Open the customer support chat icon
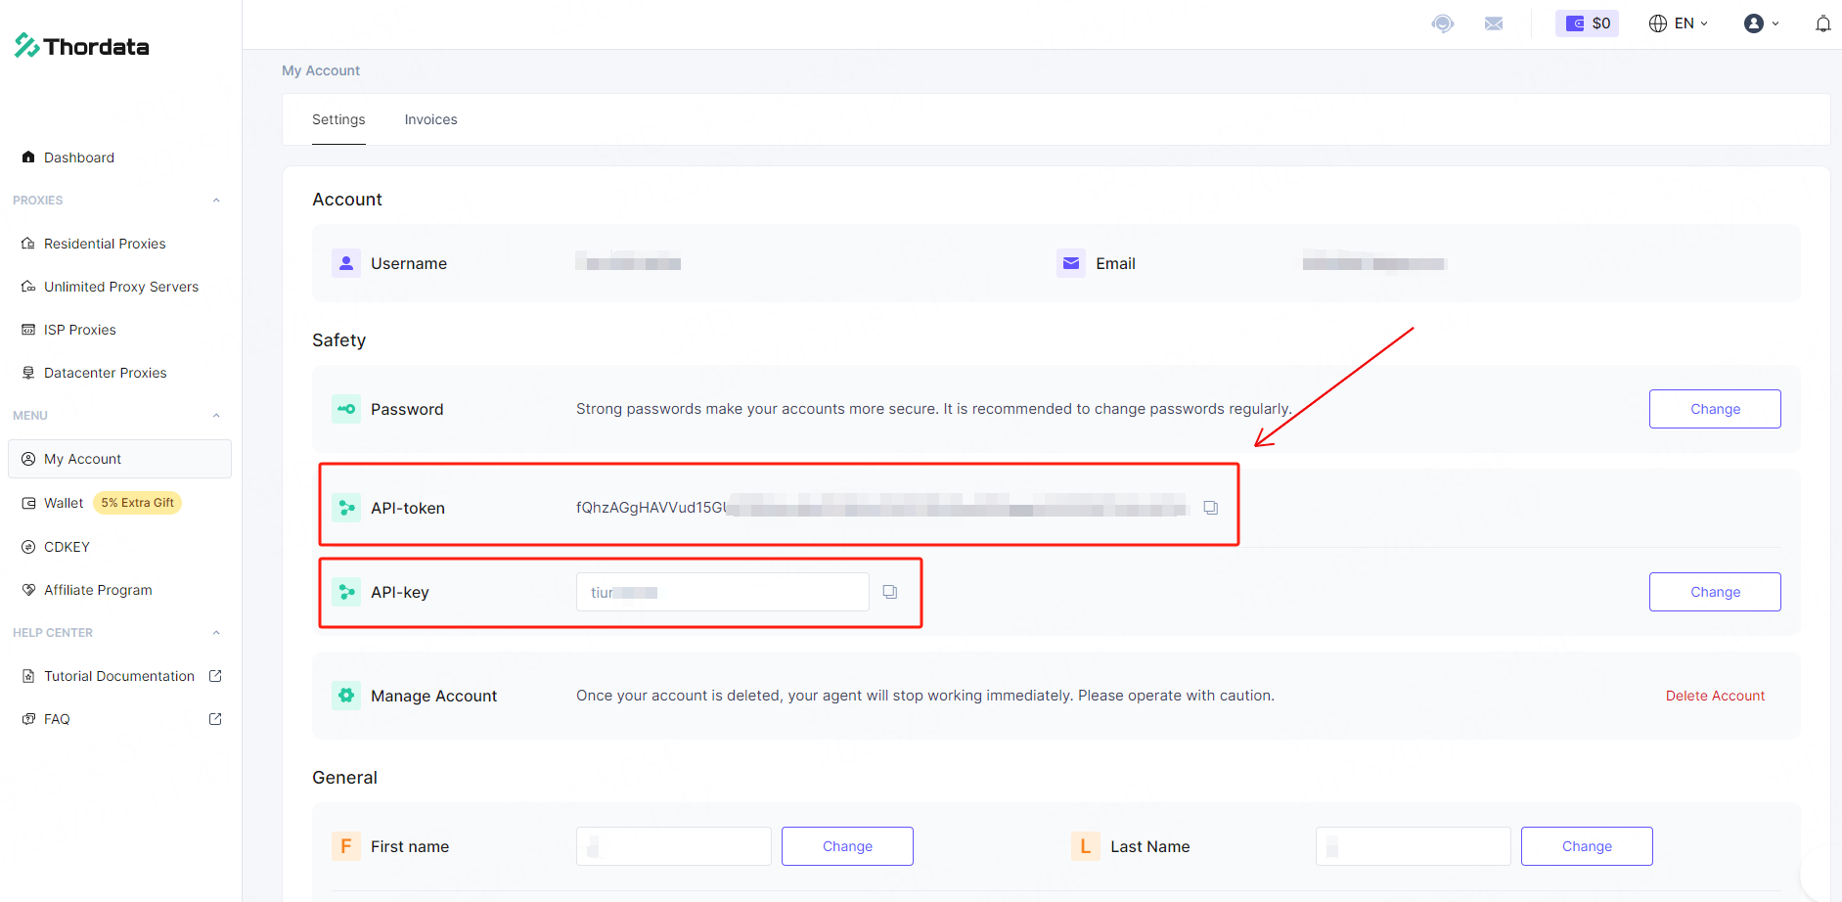The image size is (1842, 902). (x=1442, y=23)
